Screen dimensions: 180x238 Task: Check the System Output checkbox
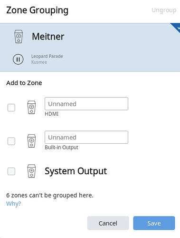pos(11,171)
